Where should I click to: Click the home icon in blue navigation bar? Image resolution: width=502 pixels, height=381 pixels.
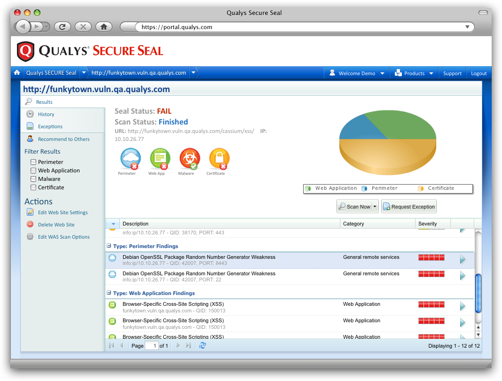[17, 73]
